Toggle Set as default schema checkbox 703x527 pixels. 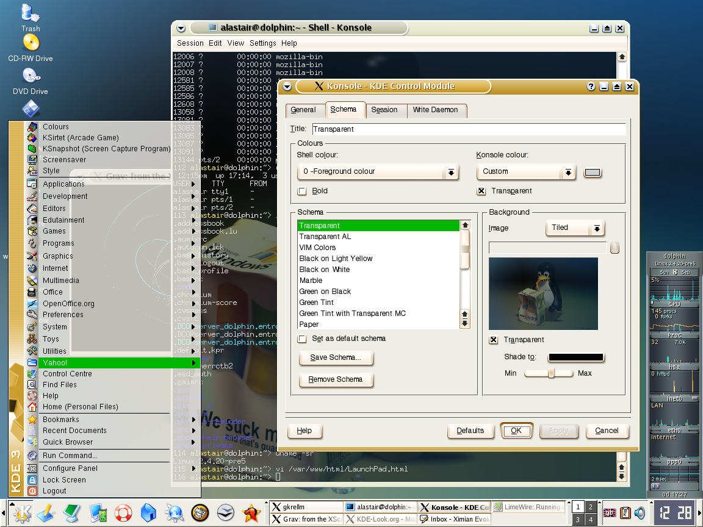(302, 339)
